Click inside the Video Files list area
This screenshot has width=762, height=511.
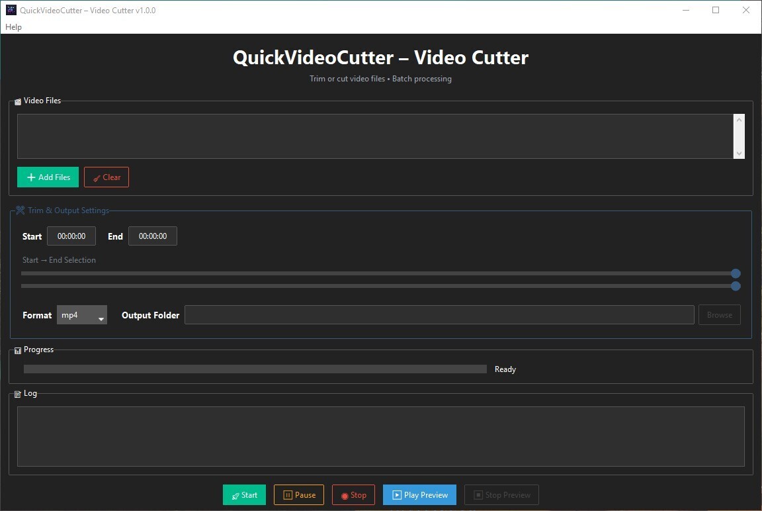[375, 136]
